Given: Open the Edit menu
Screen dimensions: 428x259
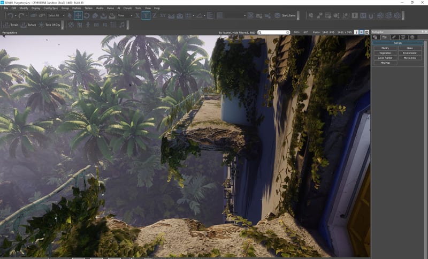Looking at the screenshot, I should pyautogui.click(x=14, y=8).
